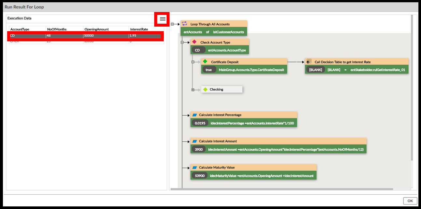Click the flow diagram horizontal scrollbar
The image size is (421, 209).
(281, 189)
